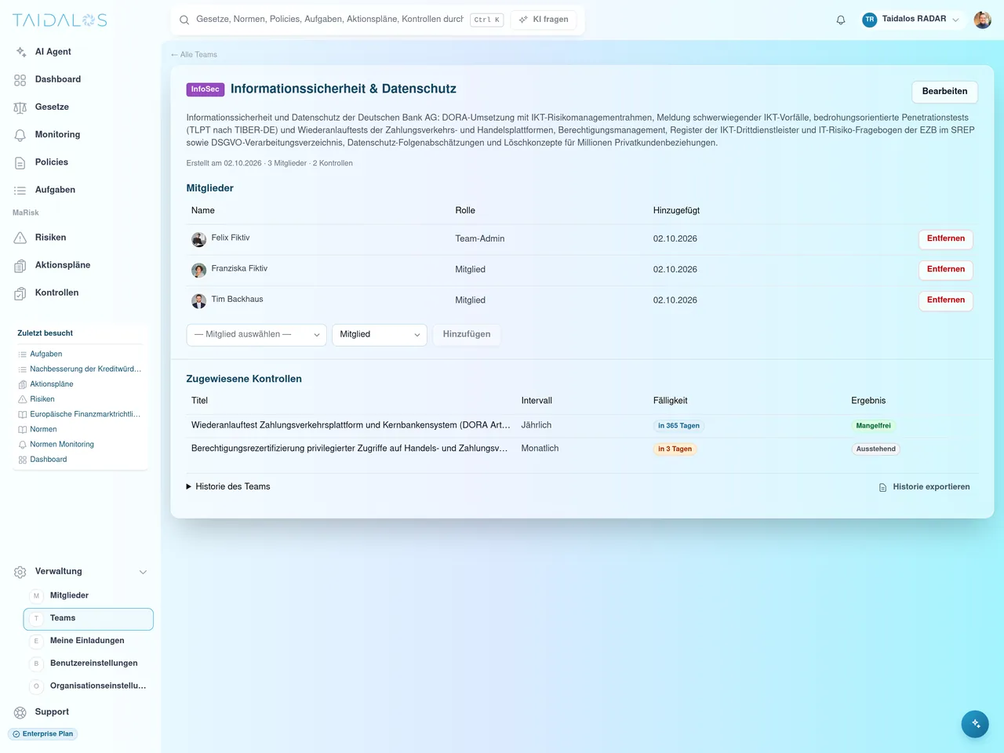Click the AI Agent sparkle icon in sidebar
1004x753 pixels.
click(20, 52)
